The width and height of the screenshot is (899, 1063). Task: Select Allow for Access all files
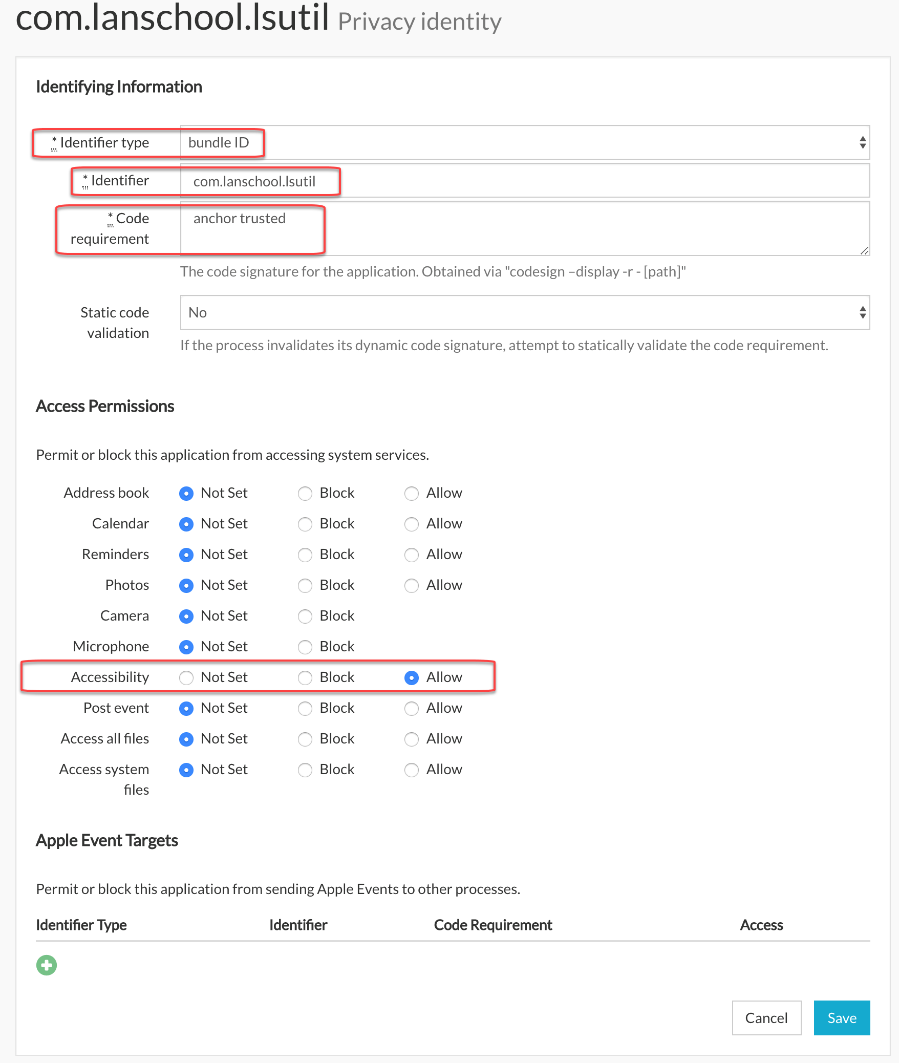pos(412,739)
